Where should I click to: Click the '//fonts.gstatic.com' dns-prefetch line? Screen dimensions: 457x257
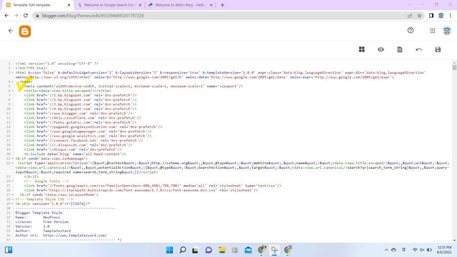(80, 122)
